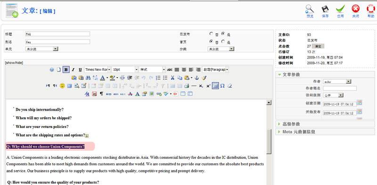Insert smiley emoticon icon

click(62, 86)
